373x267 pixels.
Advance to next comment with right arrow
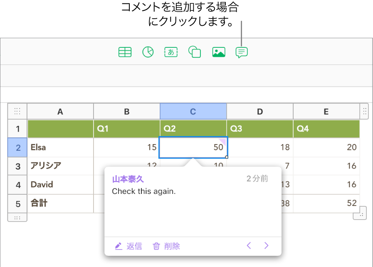[266, 245]
